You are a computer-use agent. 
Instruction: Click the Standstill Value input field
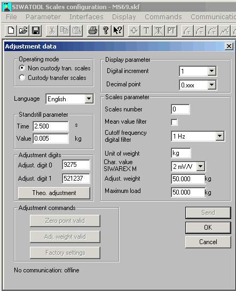[x=51, y=139]
